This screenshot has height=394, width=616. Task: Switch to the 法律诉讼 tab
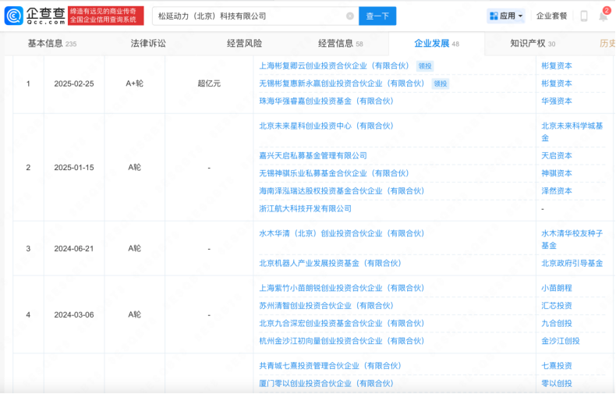click(x=148, y=44)
